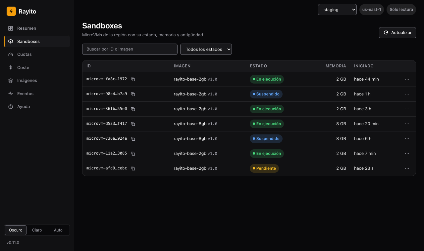The width and height of the screenshot is (424, 251).
Task: Click the 'hace 6 h' cell
Action: (x=363, y=139)
